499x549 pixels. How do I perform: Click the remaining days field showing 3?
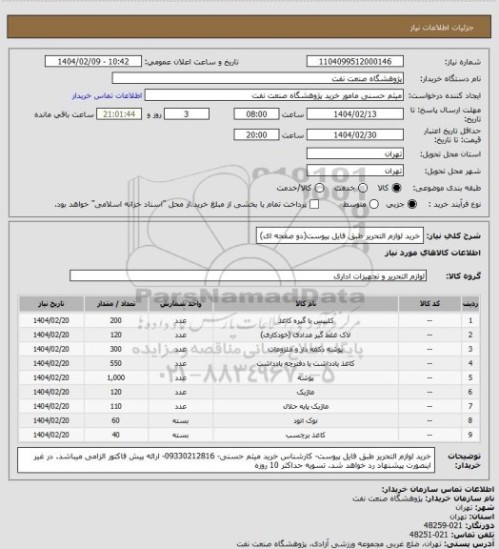coord(187,114)
